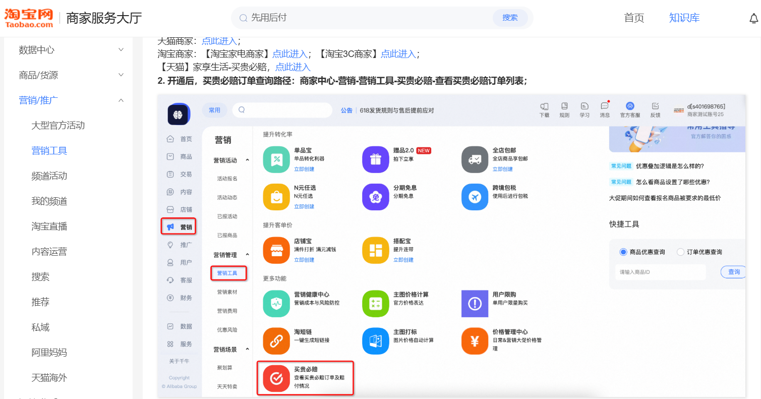The width and height of the screenshot is (761, 399).
Task: Click 活动报名 in the 营销 submenu
Action: point(227,179)
